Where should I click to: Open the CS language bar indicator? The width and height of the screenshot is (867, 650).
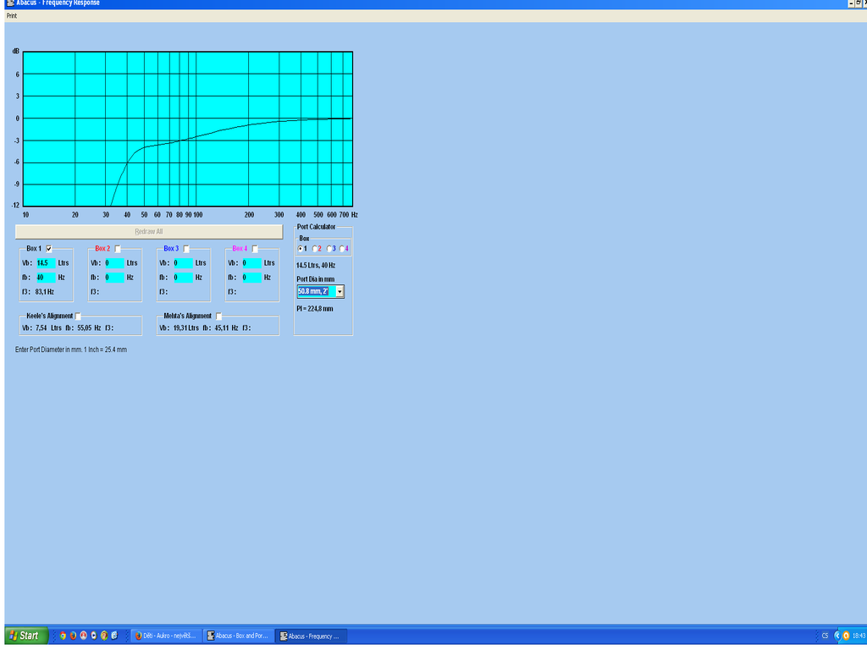pos(825,636)
